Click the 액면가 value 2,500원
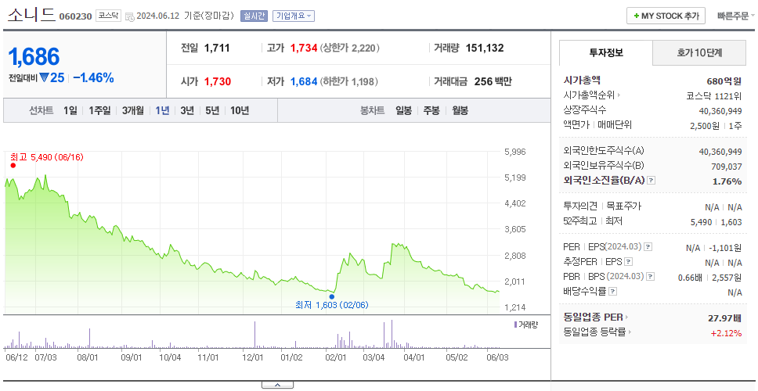 click(704, 125)
